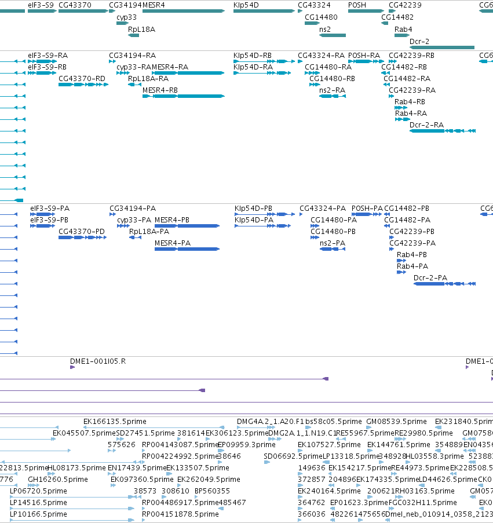Screen dimensions: 493x523
Task: Click the Klp54D-RA transcript label
Action: (253, 67)
